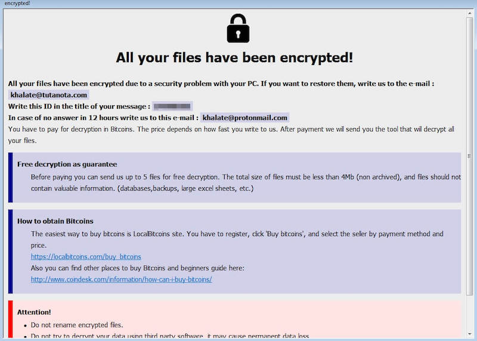The height and width of the screenshot is (341, 477).
Task: Click the blurred ID value box
Action: [172, 106]
